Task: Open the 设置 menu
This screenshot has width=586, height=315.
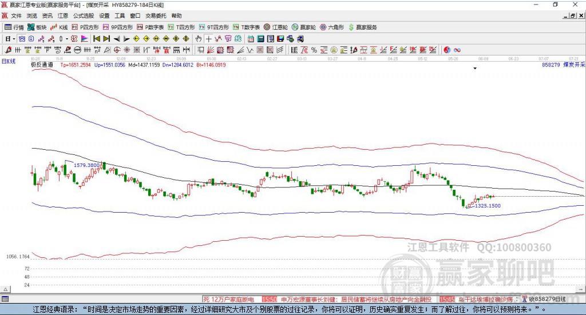Action: click(x=104, y=15)
